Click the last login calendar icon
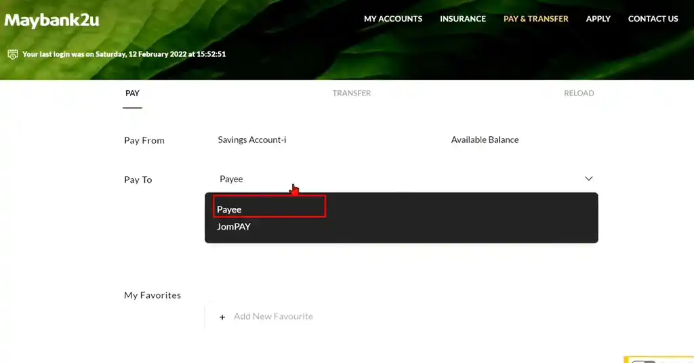 click(x=13, y=54)
